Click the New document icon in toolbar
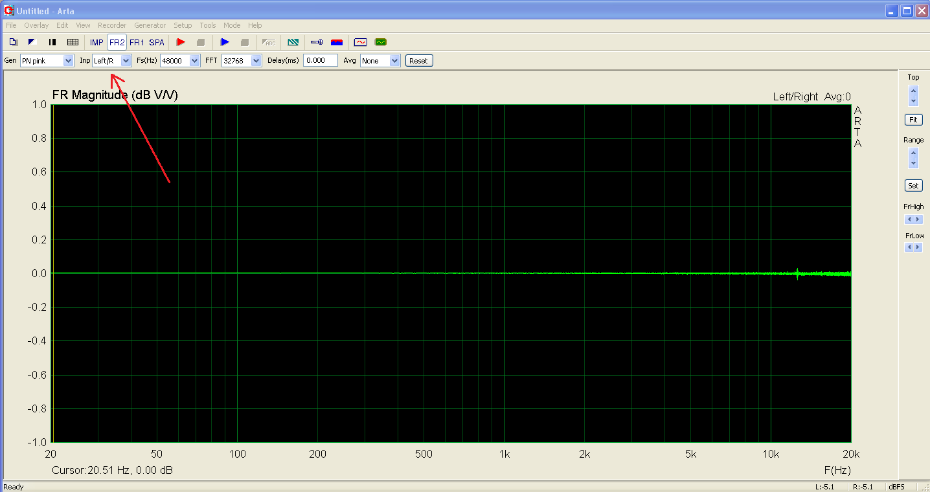This screenshot has height=492, width=930. coord(13,42)
